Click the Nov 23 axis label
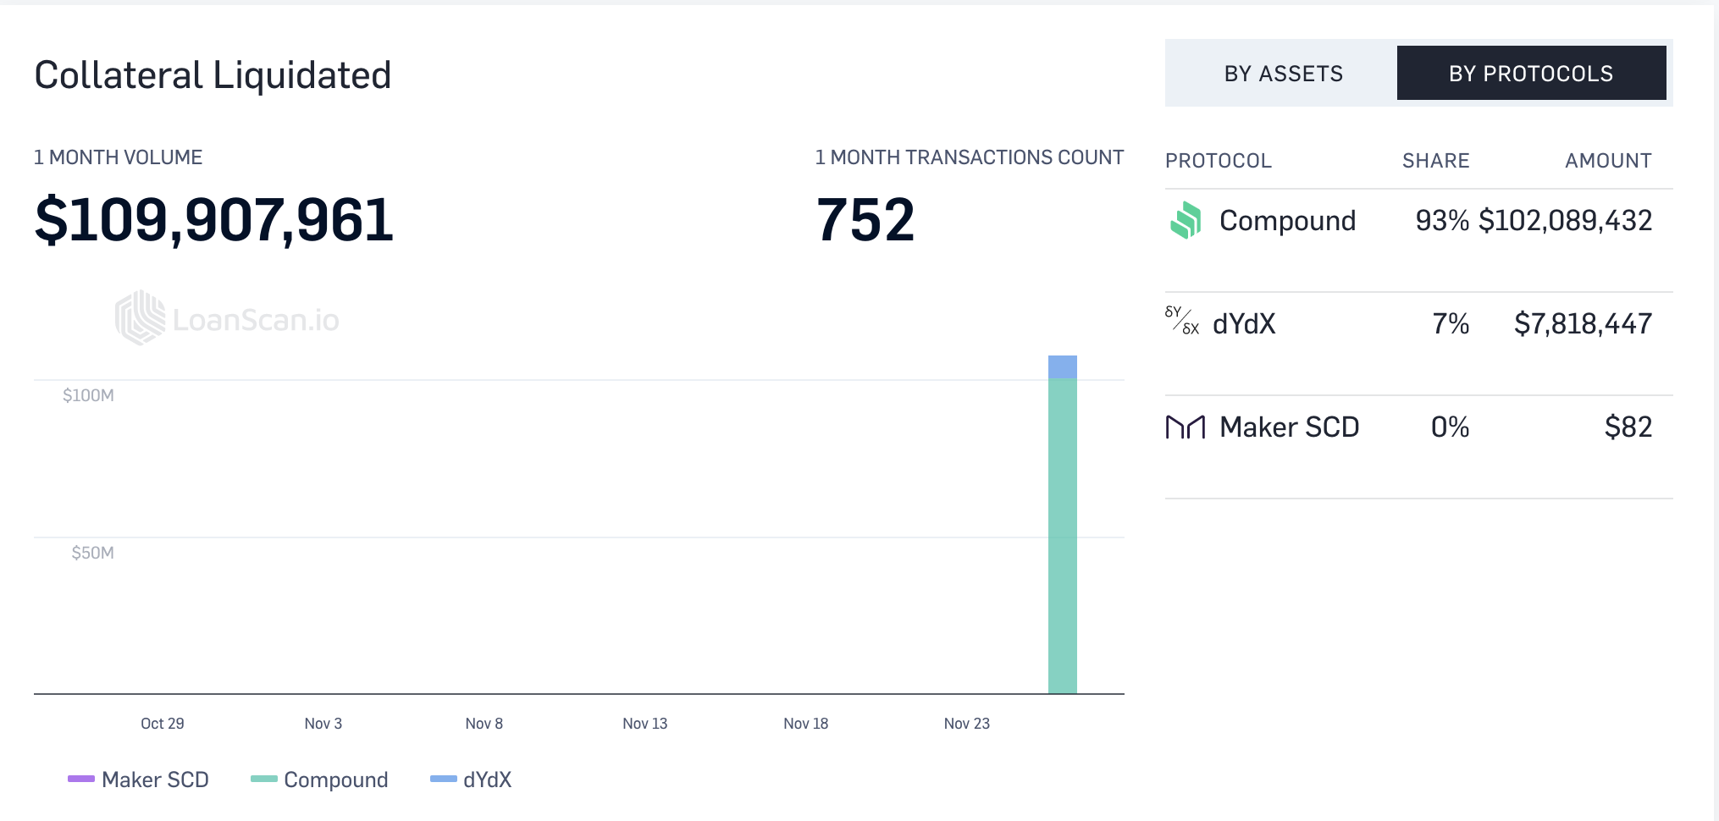 [967, 724]
